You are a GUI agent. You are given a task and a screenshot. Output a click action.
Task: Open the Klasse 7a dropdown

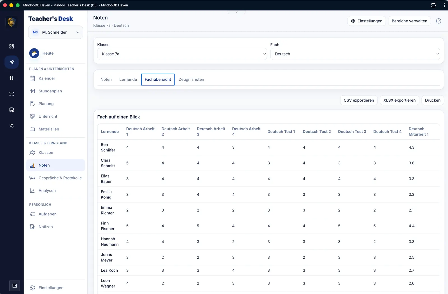point(182,54)
